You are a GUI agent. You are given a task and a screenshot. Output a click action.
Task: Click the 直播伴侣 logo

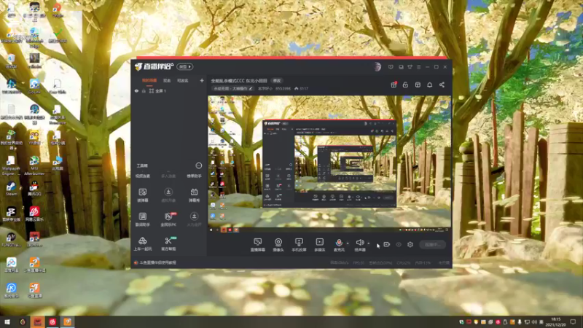pos(154,66)
